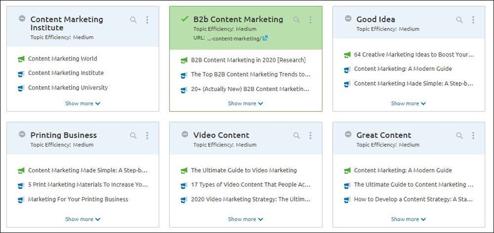Click the search icon on Content Marketing Institute card
Image resolution: width=494 pixels, height=233 pixels.
point(134,20)
